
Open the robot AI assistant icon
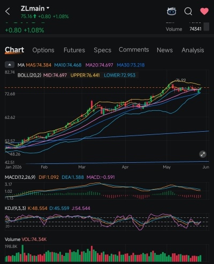172,11
